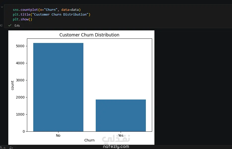The height and width of the screenshot is (149, 232).
Task: Click the 'No' bar in the chart
Action: click(58, 87)
